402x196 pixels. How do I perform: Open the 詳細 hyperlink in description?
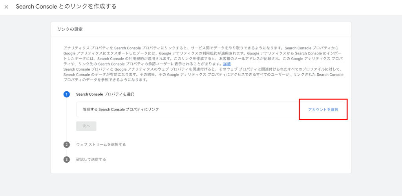pos(227,64)
